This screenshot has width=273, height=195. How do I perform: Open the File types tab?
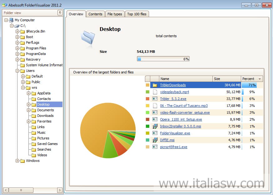[x=115, y=14]
